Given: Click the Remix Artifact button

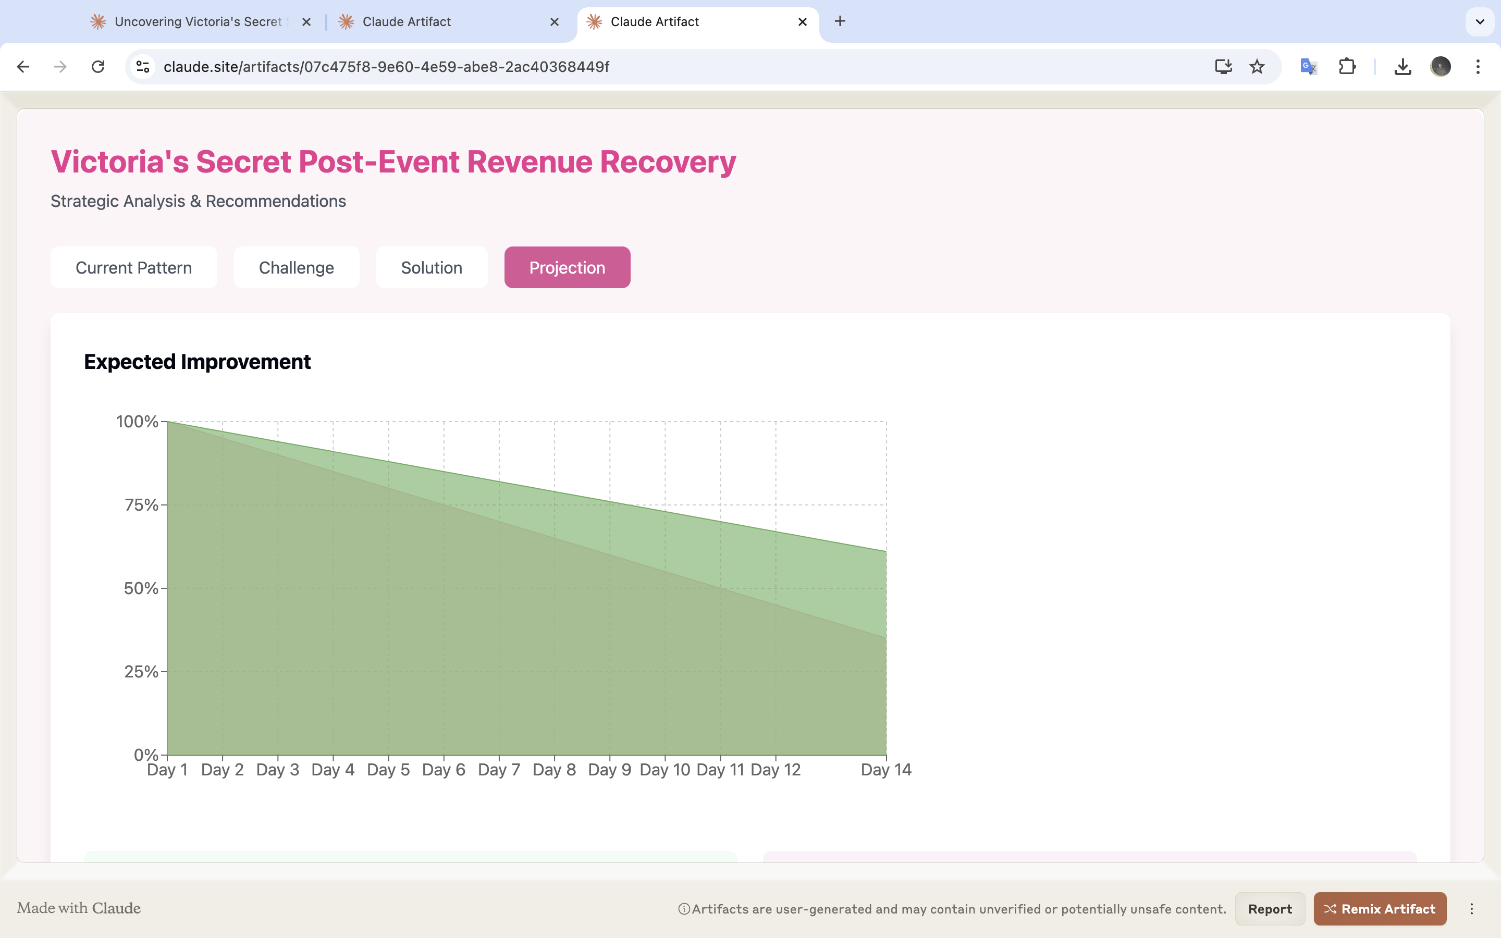Looking at the screenshot, I should [1380, 909].
